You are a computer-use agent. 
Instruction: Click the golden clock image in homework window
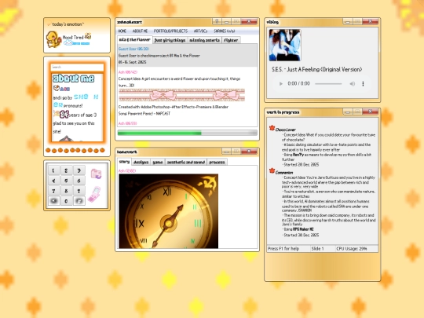169,211
